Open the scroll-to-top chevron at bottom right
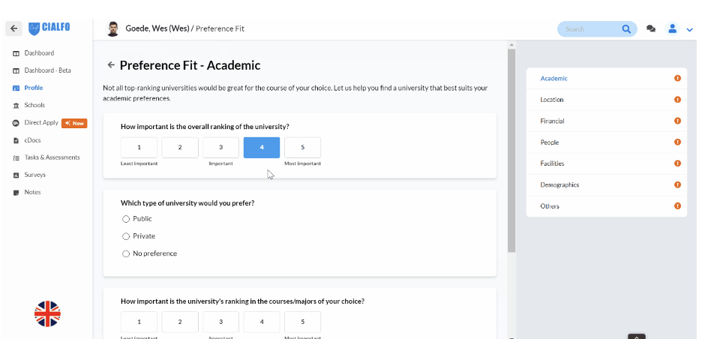Image resolution: width=702 pixels, height=339 pixels. point(637,337)
